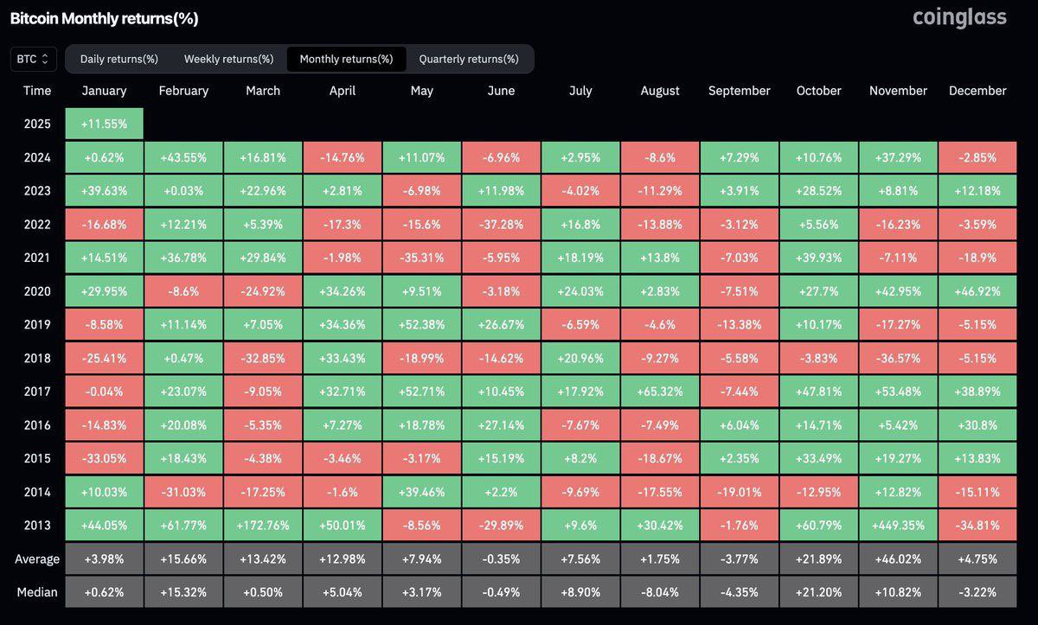Click the Monthly returns(%) tab
This screenshot has height=625, width=1038.
coord(345,59)
